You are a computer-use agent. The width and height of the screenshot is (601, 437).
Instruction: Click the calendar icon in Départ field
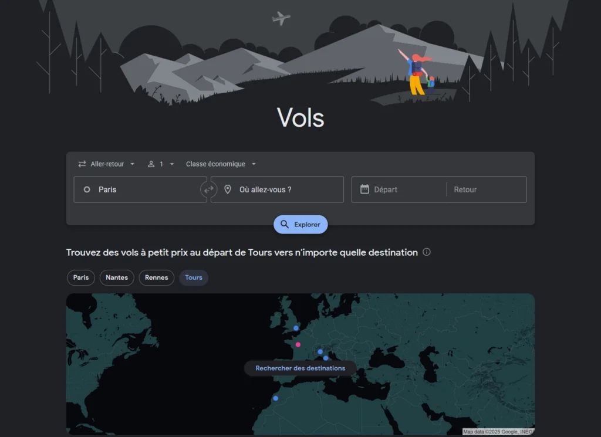364,189
